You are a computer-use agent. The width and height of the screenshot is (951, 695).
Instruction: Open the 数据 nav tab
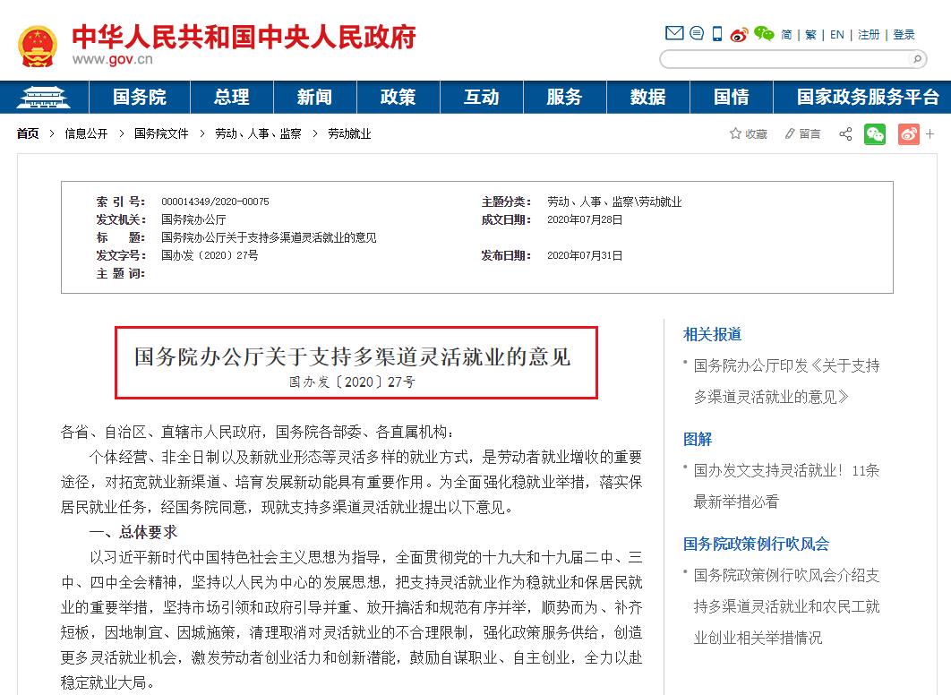(x=647, y=97)
